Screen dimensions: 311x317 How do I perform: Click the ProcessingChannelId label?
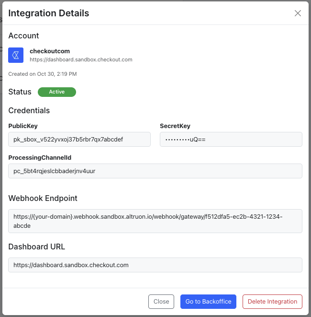pyautogui.click(x=40, y=157)
